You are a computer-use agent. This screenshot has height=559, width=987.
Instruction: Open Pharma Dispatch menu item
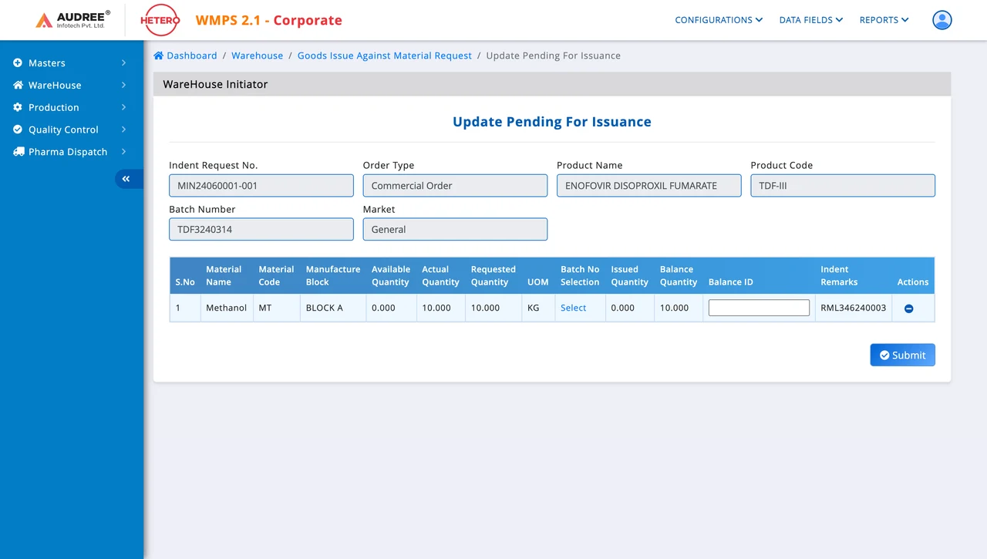coord(68,152)
